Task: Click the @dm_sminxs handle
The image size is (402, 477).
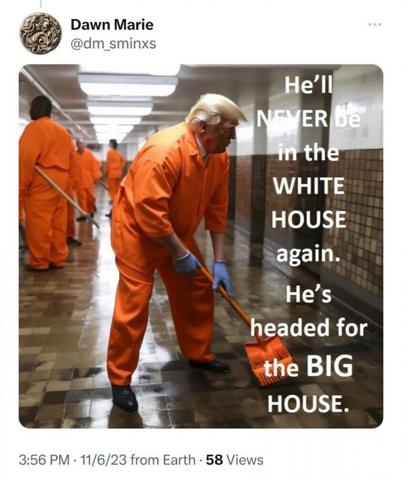Action: [113, 43]
